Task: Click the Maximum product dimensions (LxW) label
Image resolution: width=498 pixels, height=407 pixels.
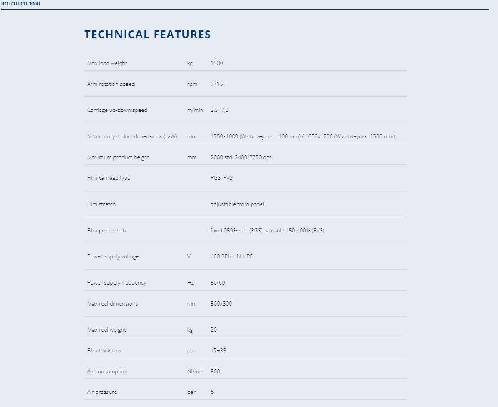Action: [x=132, y=136]
